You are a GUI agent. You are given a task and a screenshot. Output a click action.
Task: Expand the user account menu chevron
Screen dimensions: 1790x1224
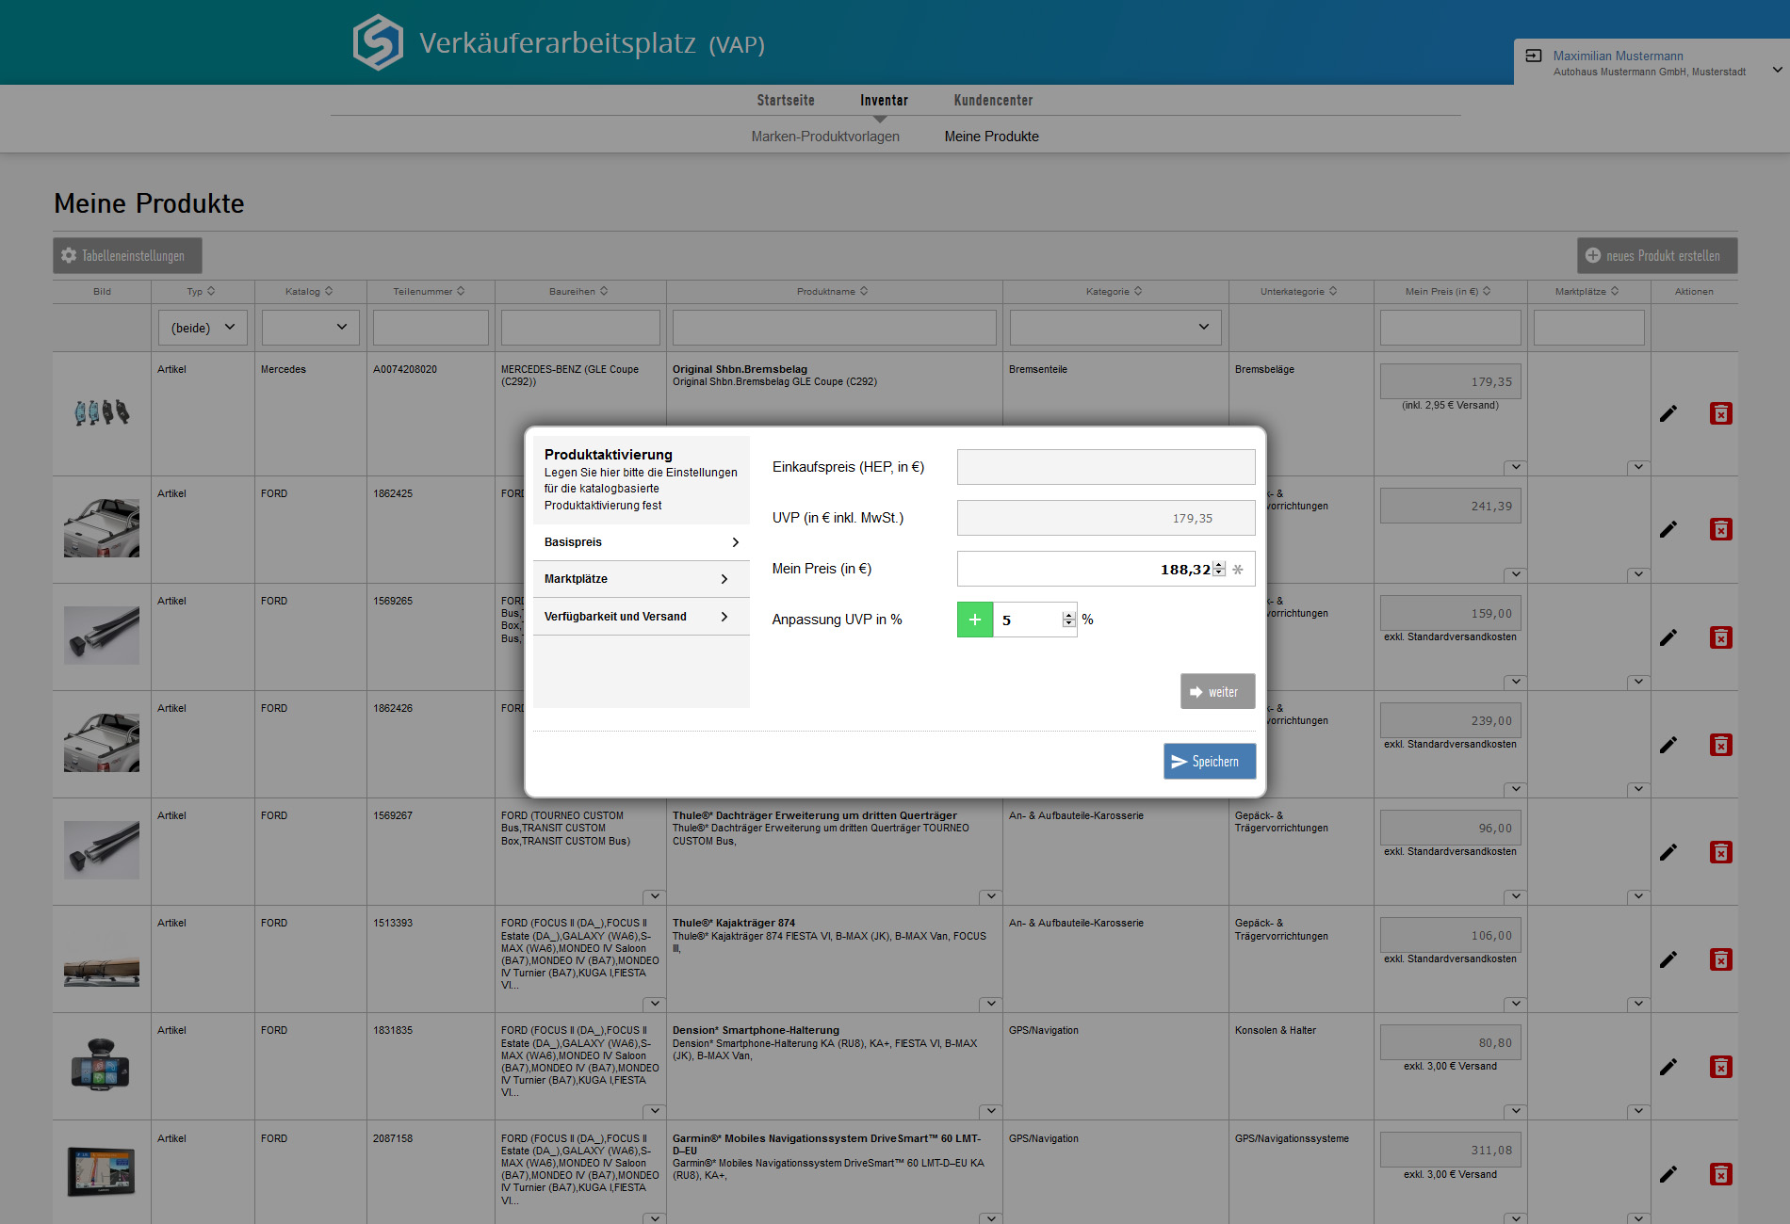1777,70
